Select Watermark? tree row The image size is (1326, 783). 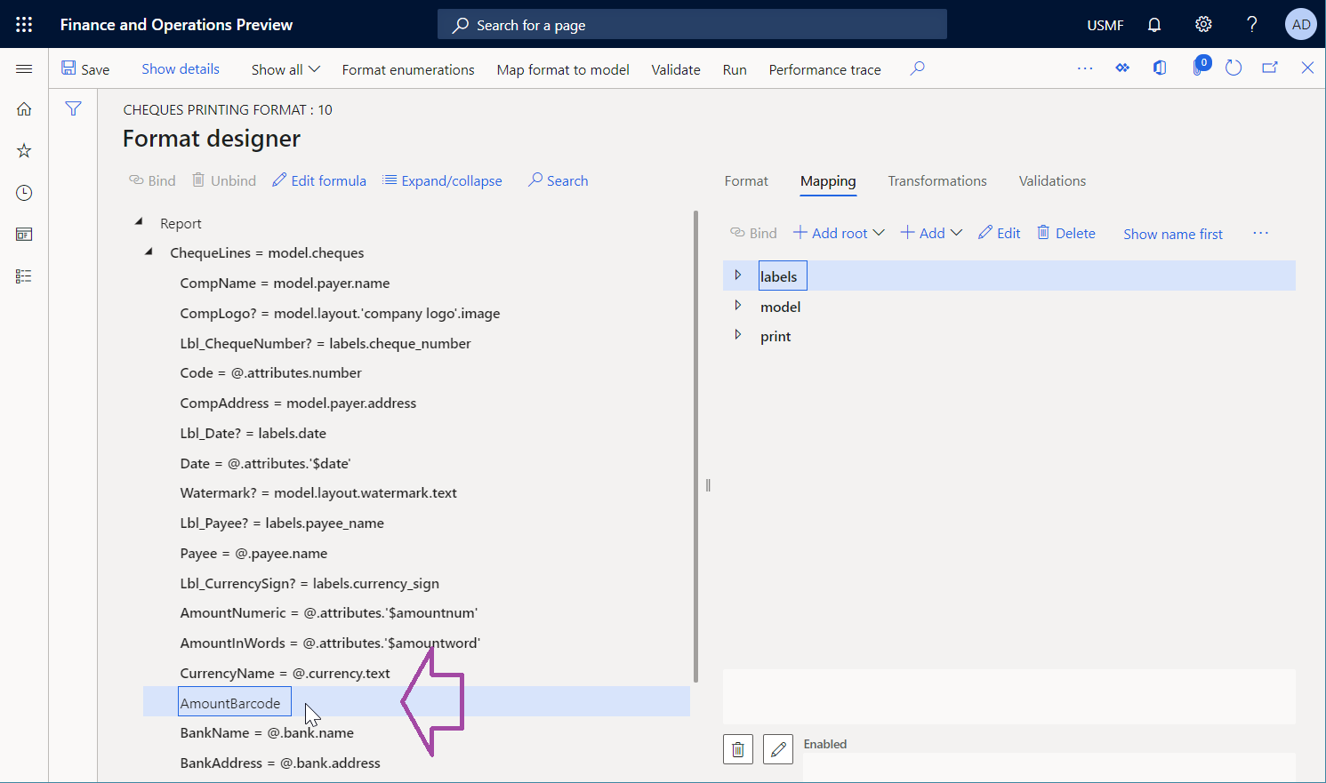(318, 492)
